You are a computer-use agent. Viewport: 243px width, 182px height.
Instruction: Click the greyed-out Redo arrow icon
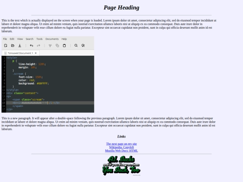point(38,45)
